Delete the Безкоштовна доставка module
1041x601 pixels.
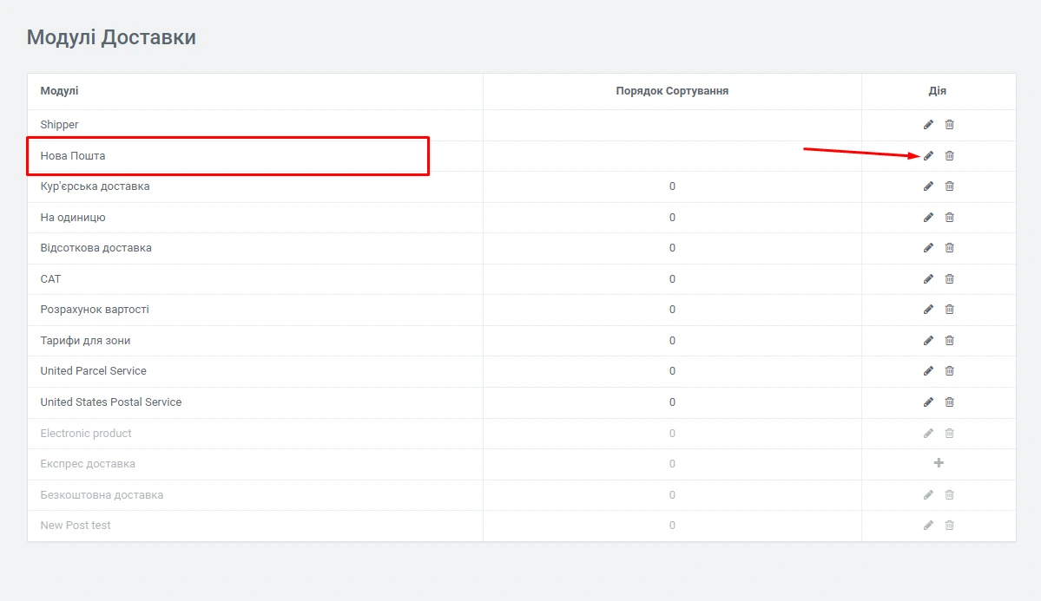[949, 495]
